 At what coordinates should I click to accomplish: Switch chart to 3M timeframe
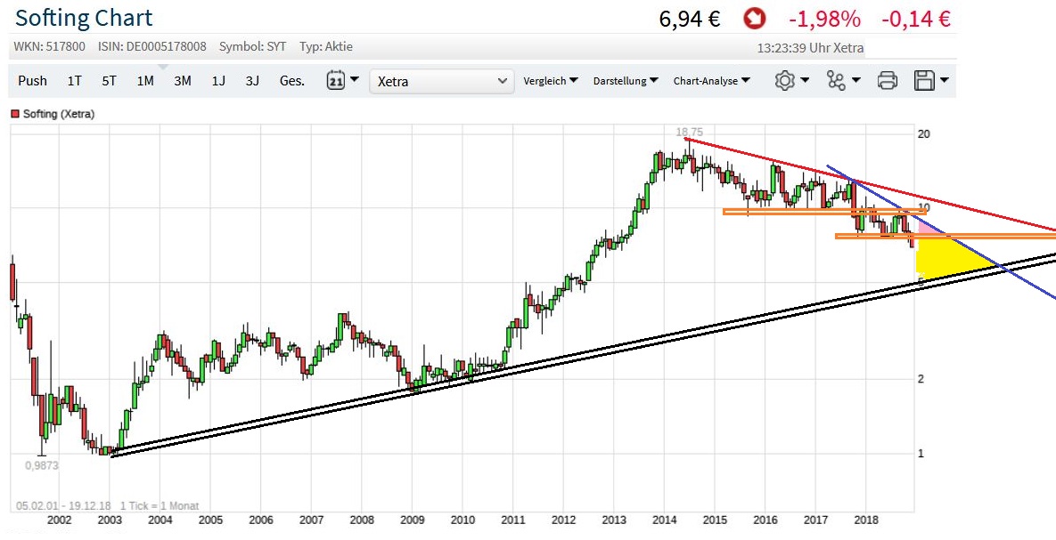coord(182,81)
